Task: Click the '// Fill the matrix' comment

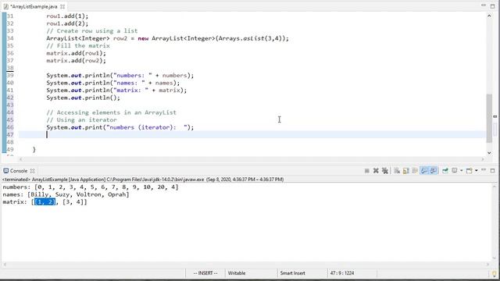Action: (78, 46)
